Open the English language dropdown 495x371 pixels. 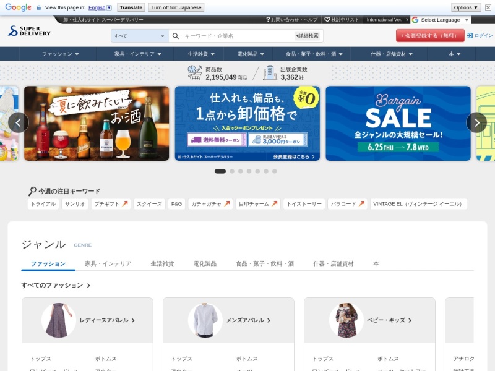100,7
